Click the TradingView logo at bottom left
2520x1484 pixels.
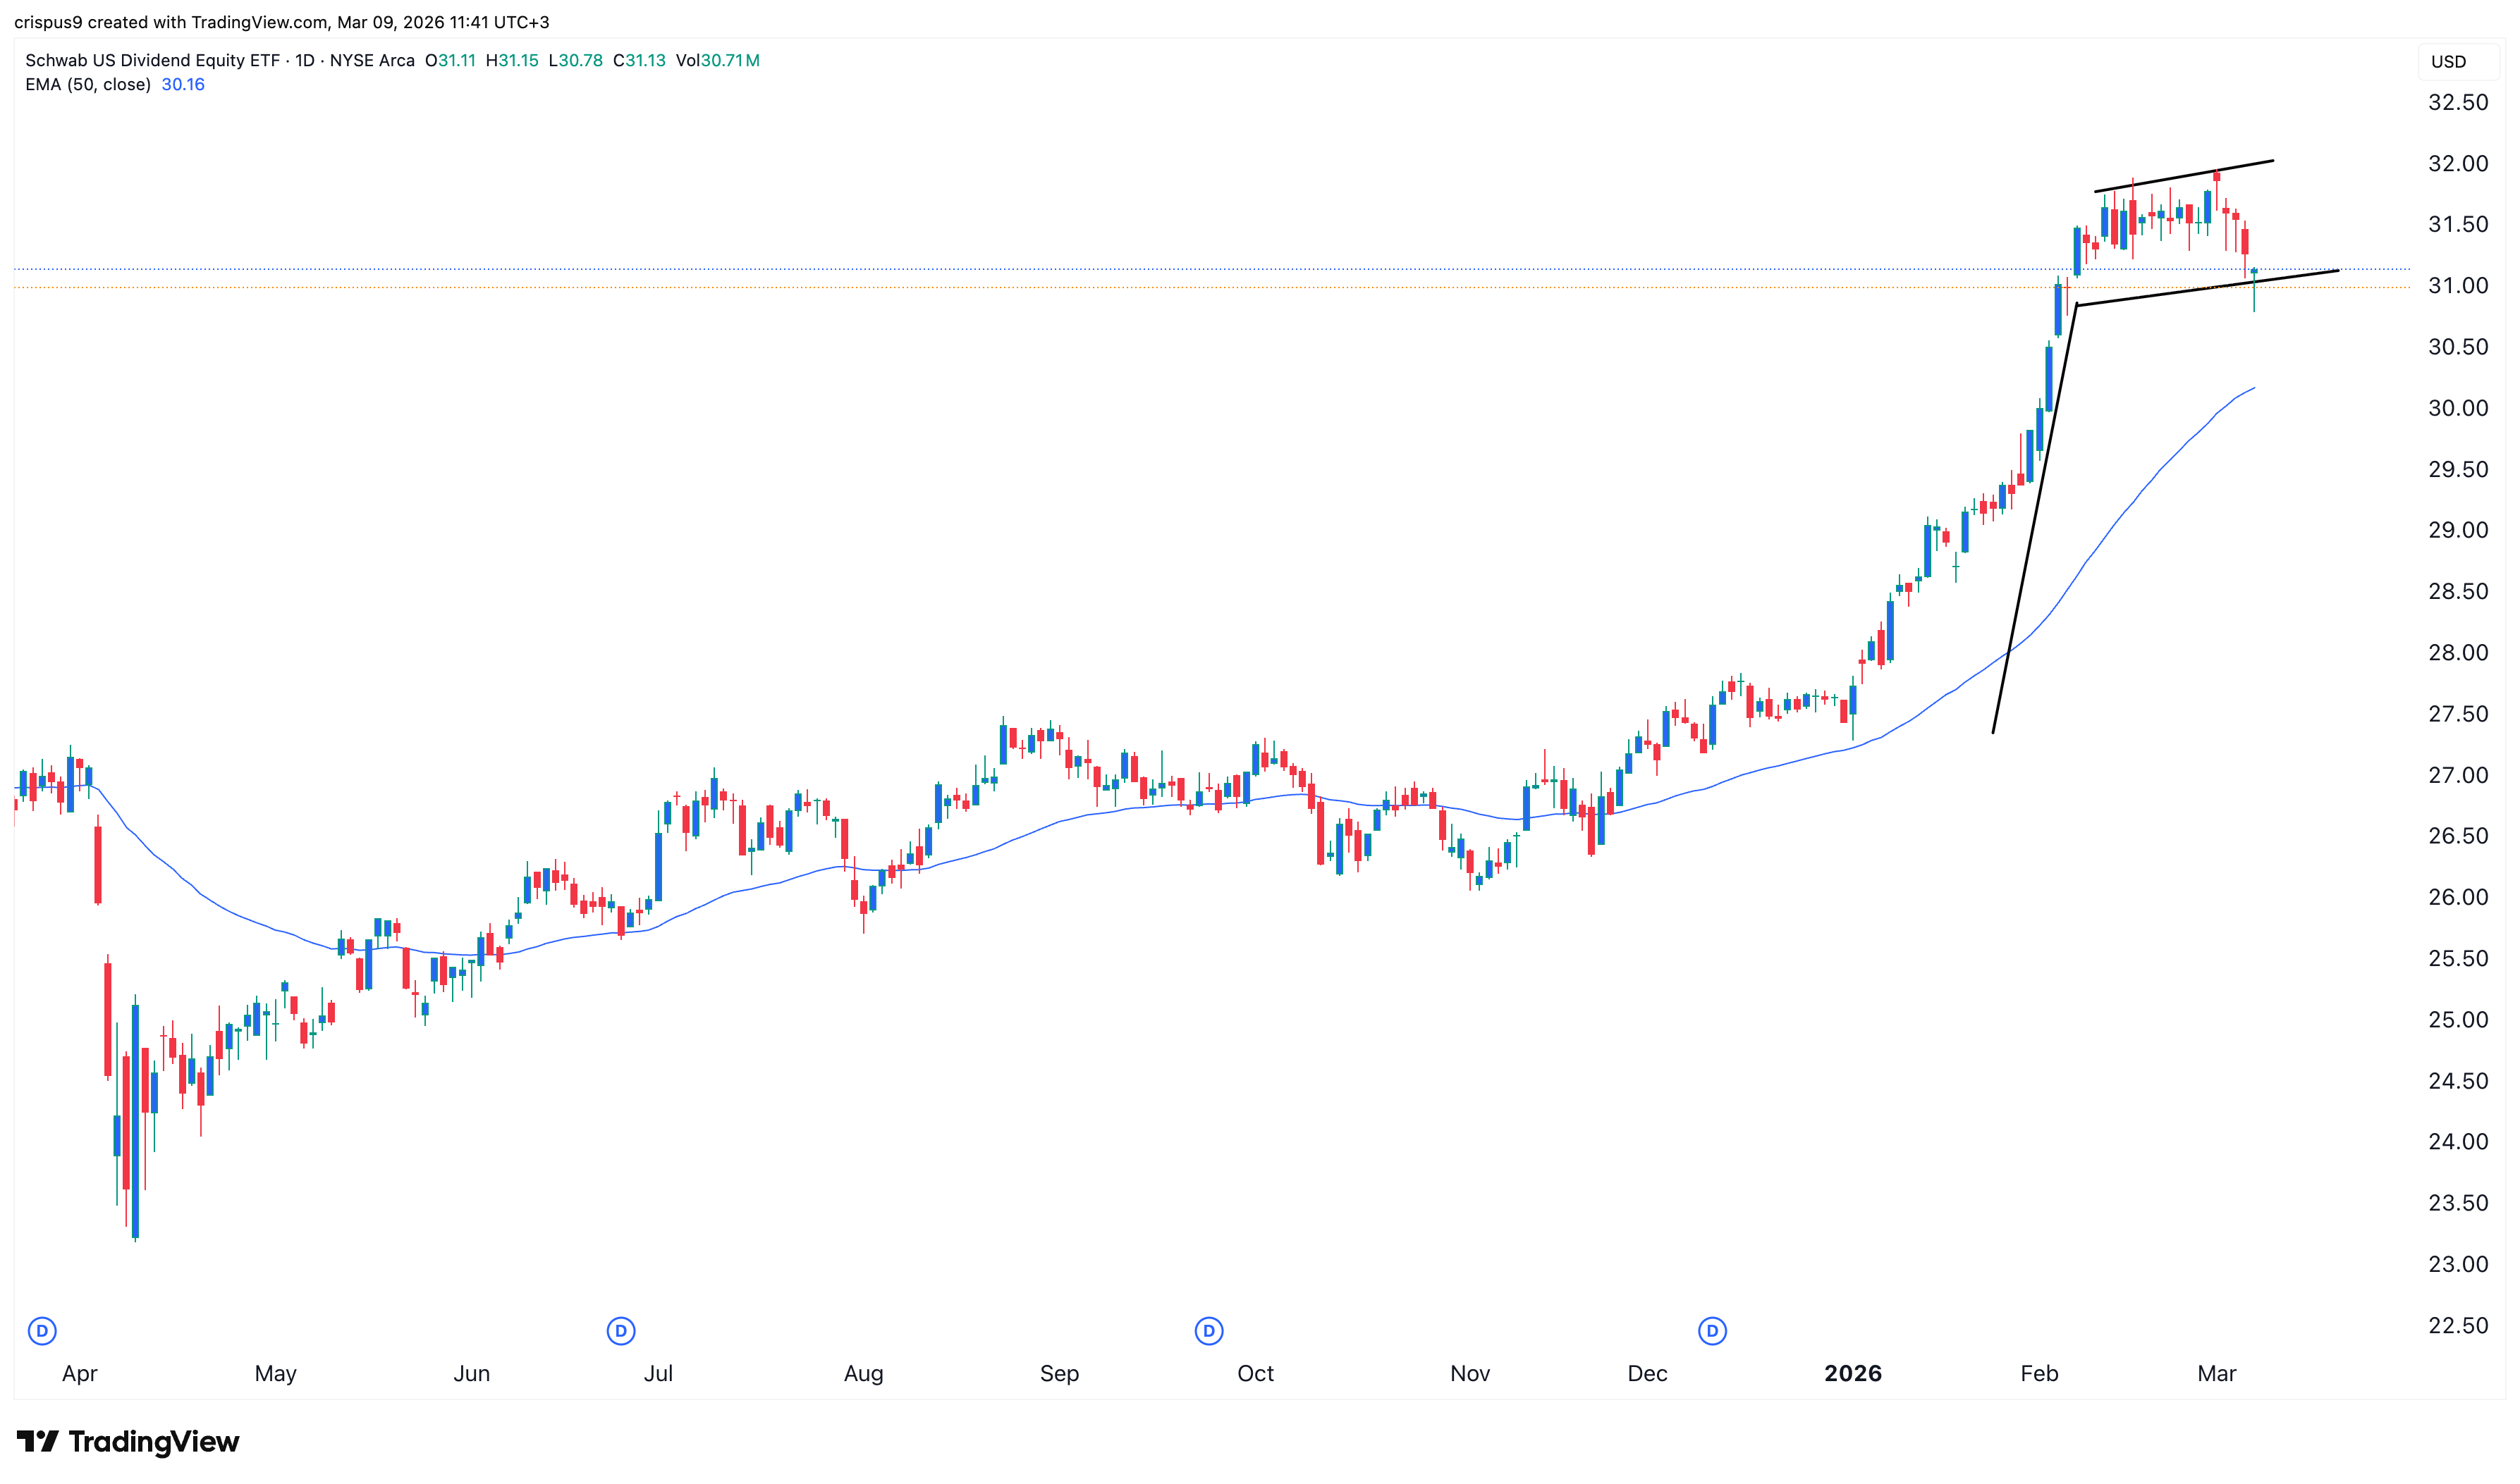[128, 1441]
